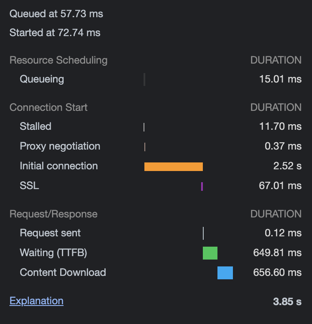Image resolution: width=312 pixels, height=324 pixels.
Task: Select the Waiting (TTFB) label
Action: pos(53,253)
